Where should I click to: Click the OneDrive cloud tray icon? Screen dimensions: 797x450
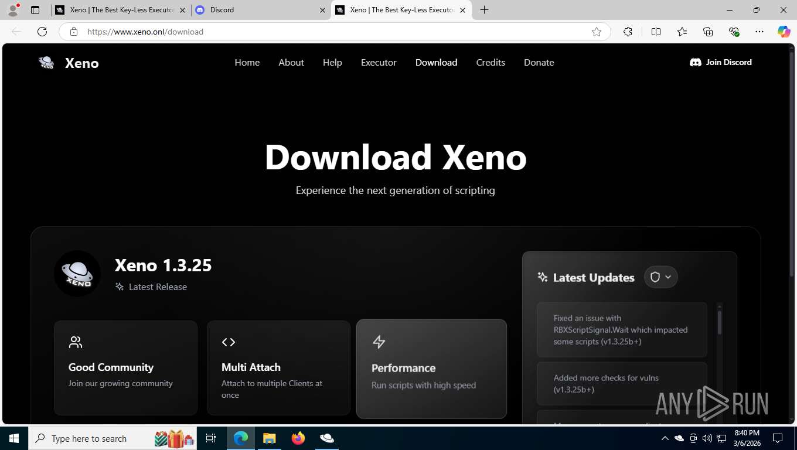click(x=679, y=438)
